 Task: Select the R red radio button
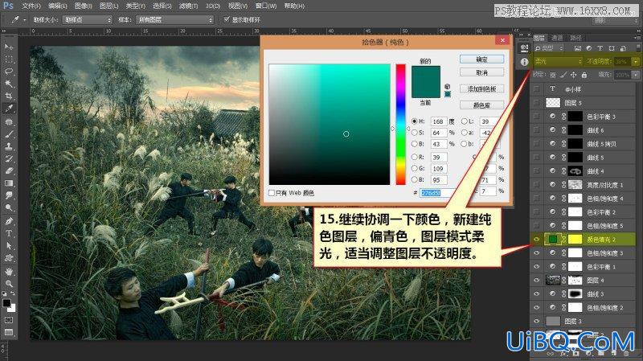click(x=414, y=157)
